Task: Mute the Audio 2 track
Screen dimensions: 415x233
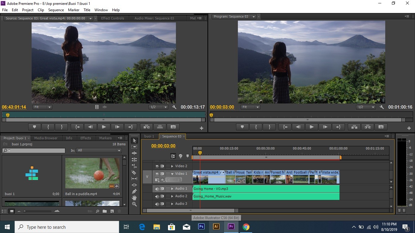Action: click(157, 196)
